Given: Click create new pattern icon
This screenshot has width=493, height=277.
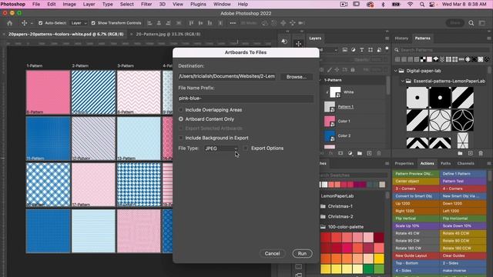Looking at the screenshot, I should coord(471,153).
